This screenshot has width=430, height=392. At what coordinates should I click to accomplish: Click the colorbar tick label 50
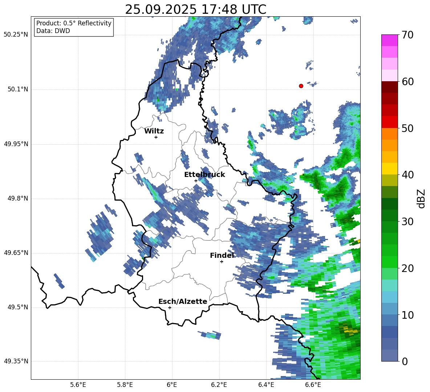[x=407, y=128]
